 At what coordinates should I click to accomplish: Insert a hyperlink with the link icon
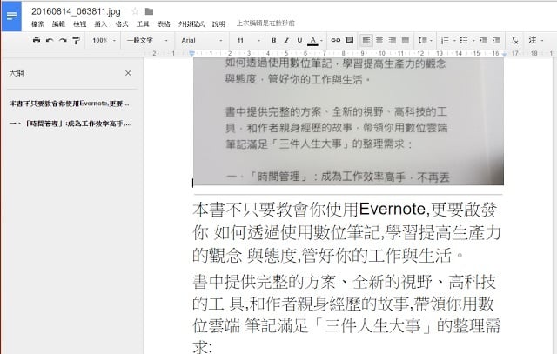point(335,41)
